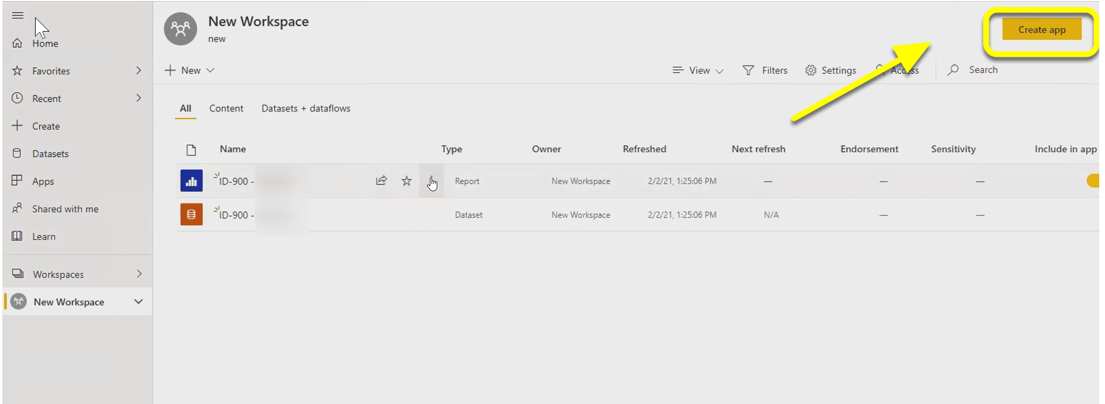Open the View dropdown
This screenshot has width=1105, height=404.
point(698,70)
